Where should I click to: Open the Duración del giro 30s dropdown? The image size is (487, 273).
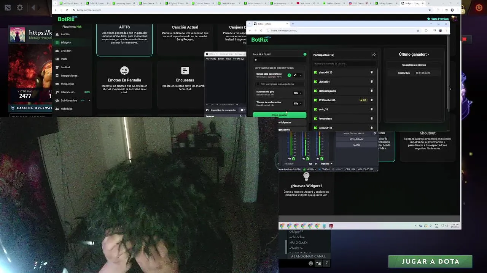point(297,93)
